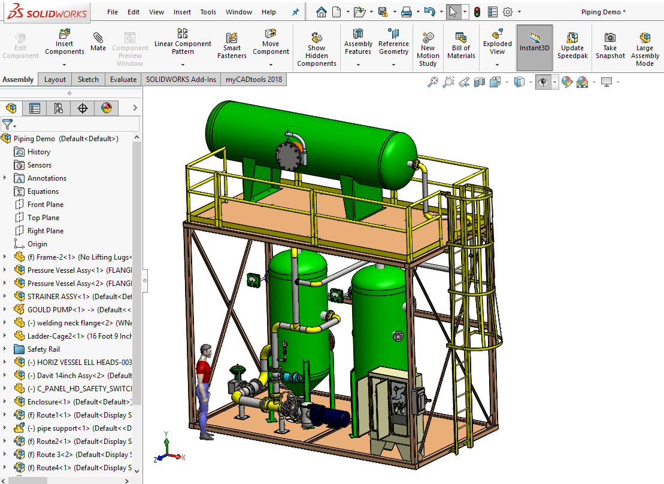This screenshot has width=664, height=484.
Task: Toggle Instant3D on or off
Action: [534, 47]
